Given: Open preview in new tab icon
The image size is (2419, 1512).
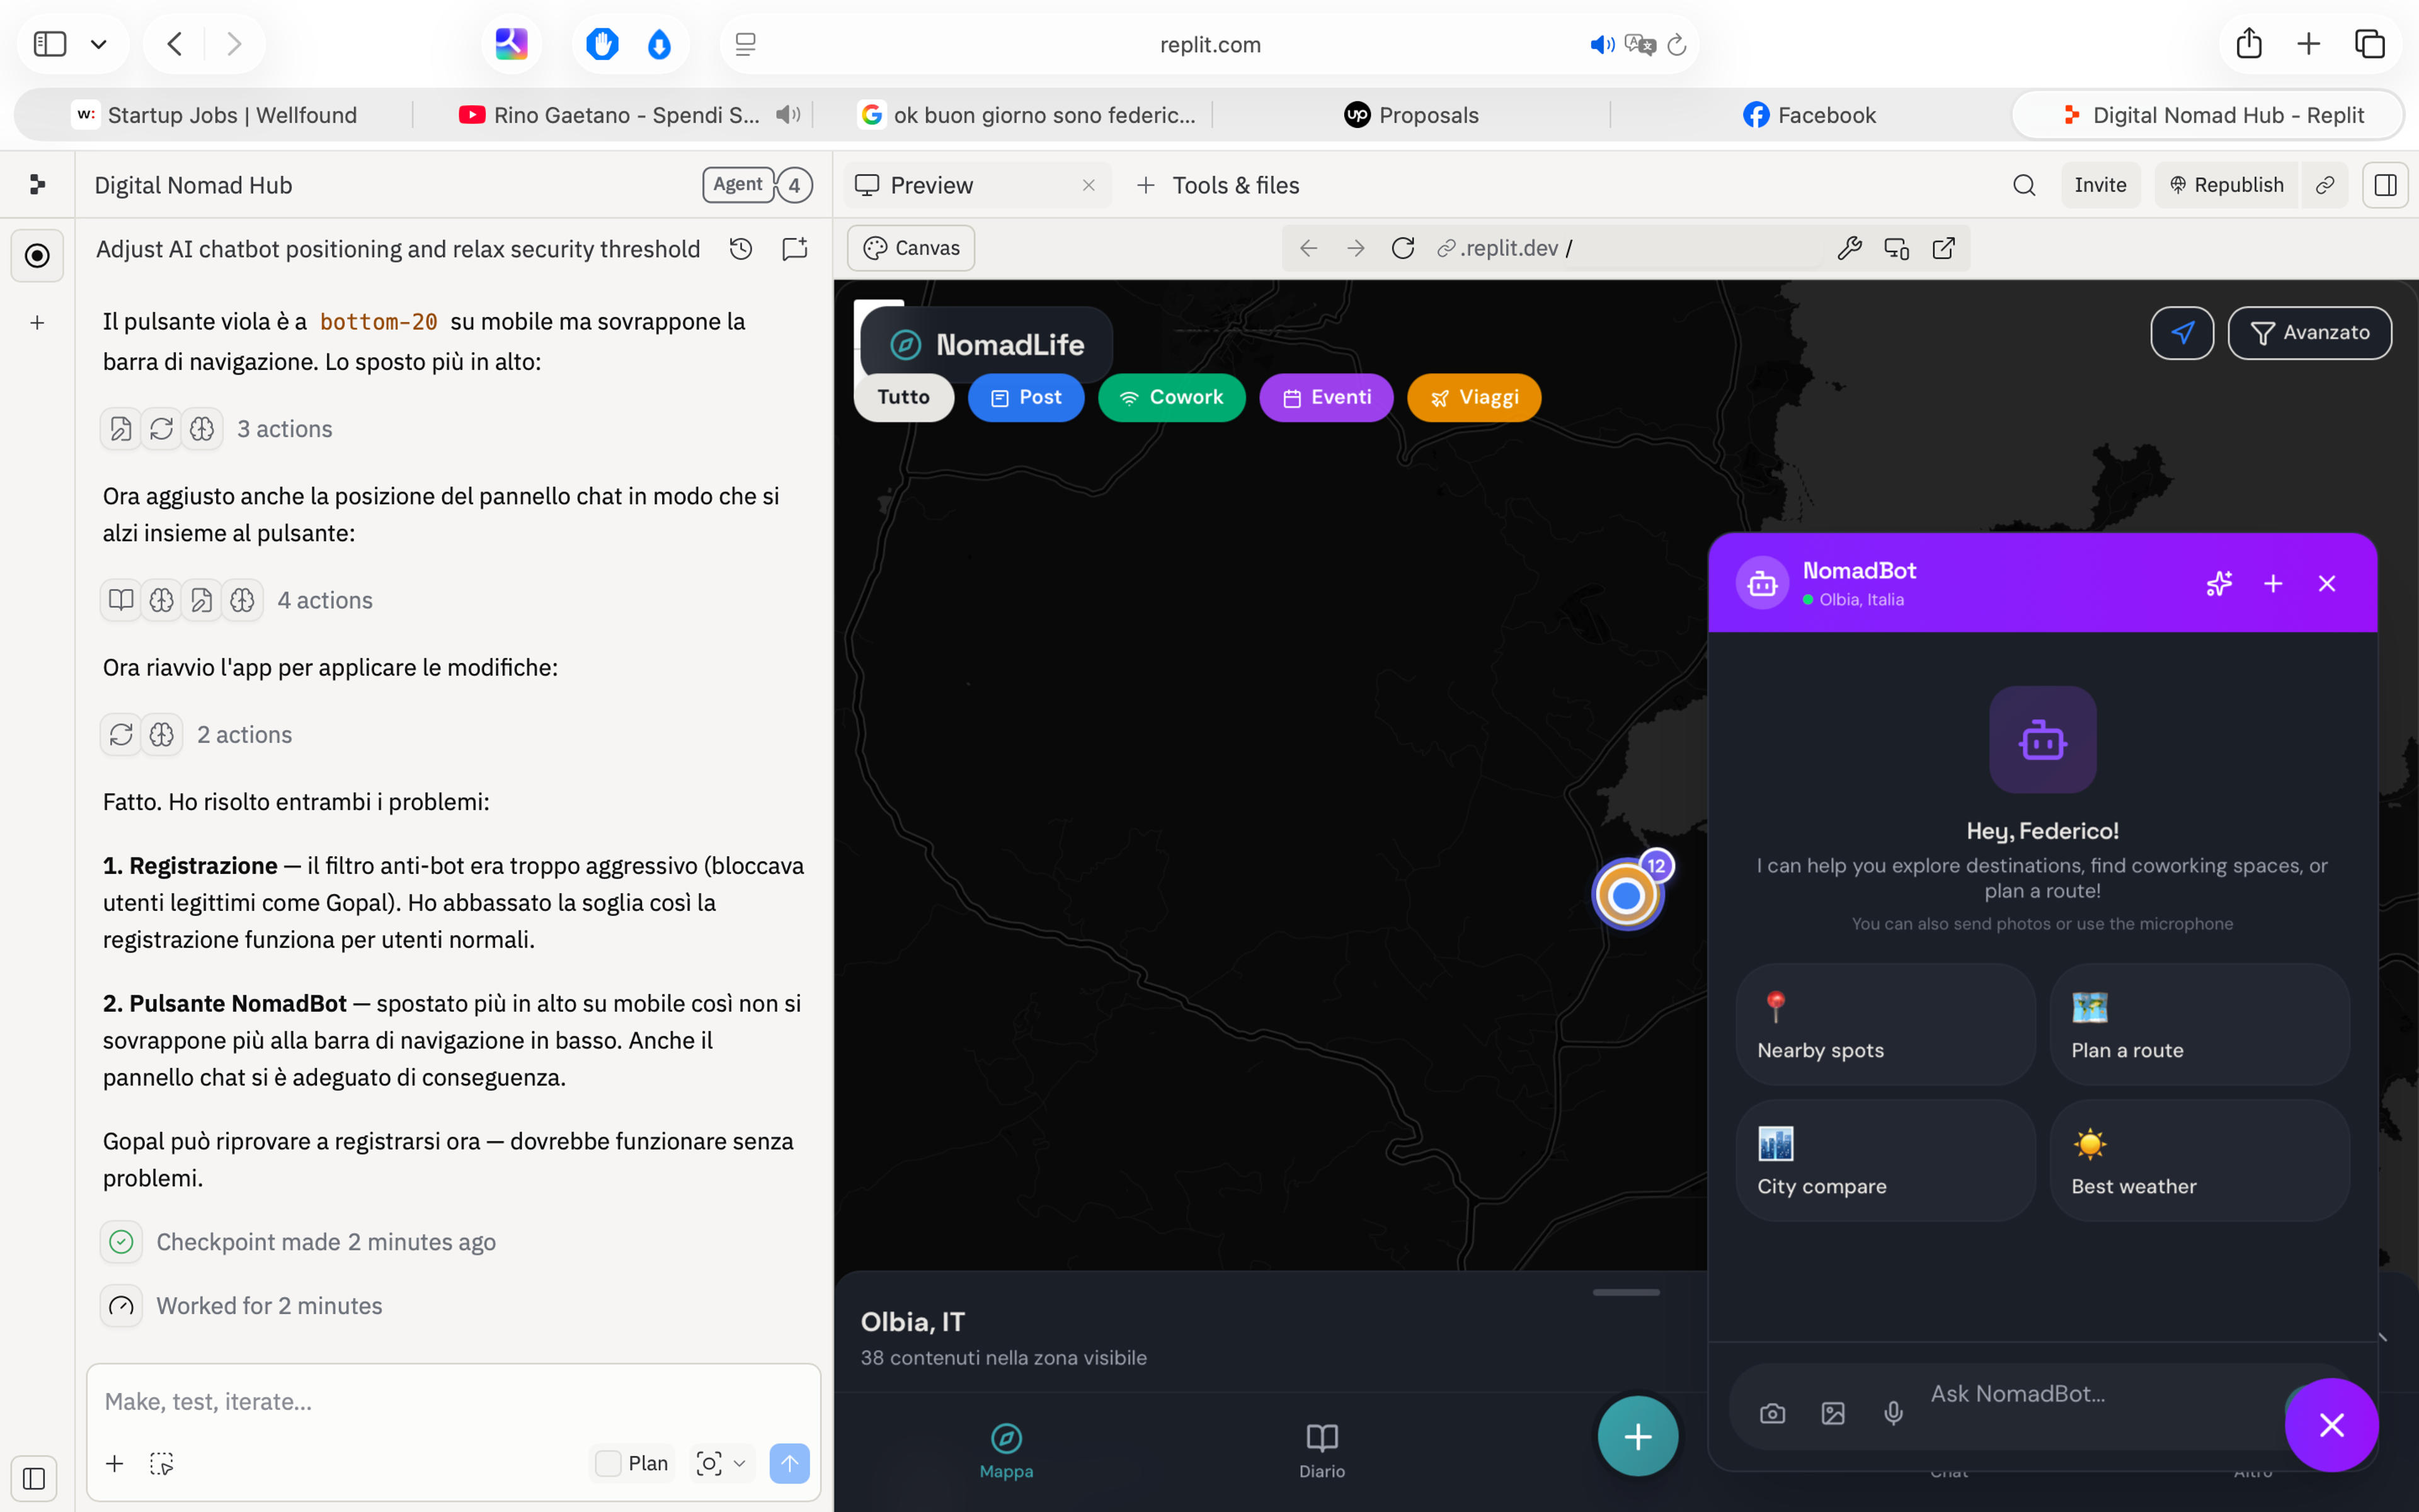Looking at the screenshot, I should pos(1943,248).
